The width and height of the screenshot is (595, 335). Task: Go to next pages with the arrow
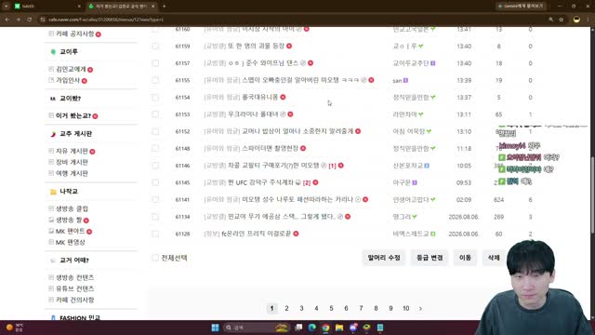pos(420,308)
